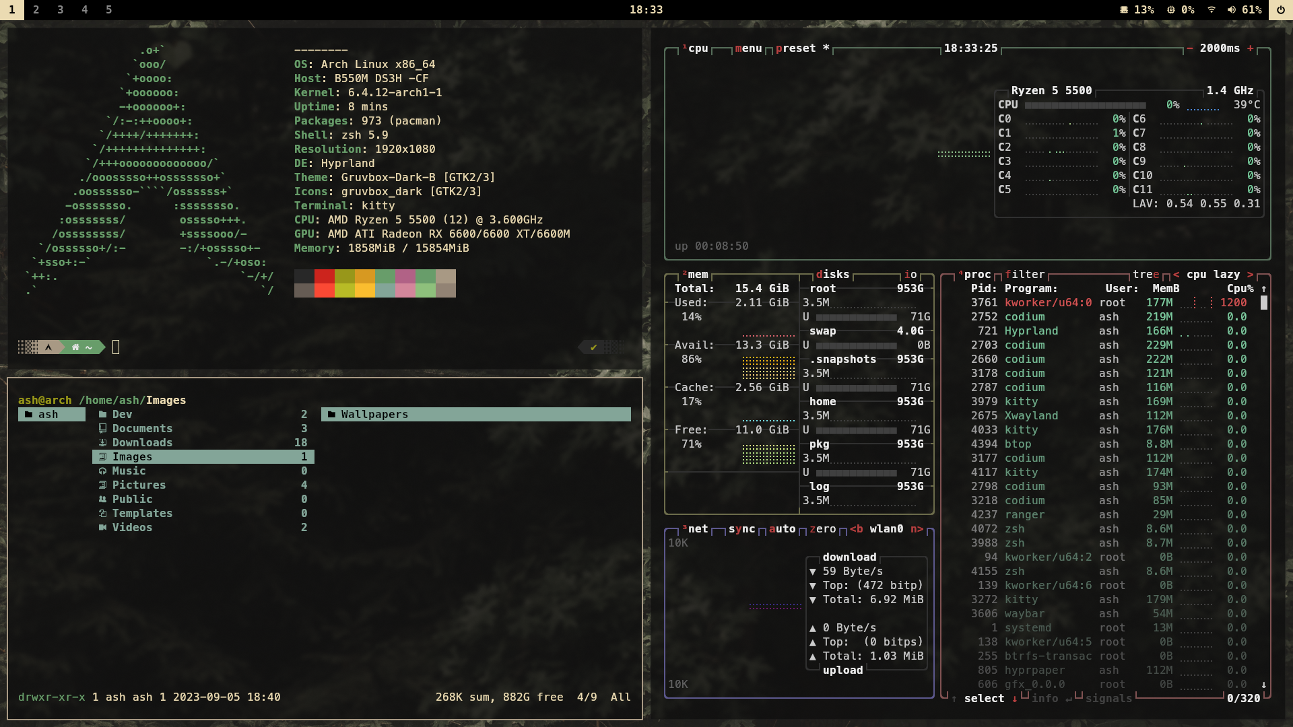Click the bright red color block in neofetch

324,290
